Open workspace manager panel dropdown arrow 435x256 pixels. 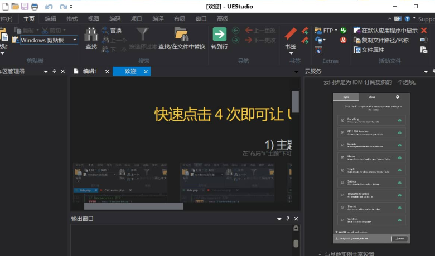click(46, 72)
